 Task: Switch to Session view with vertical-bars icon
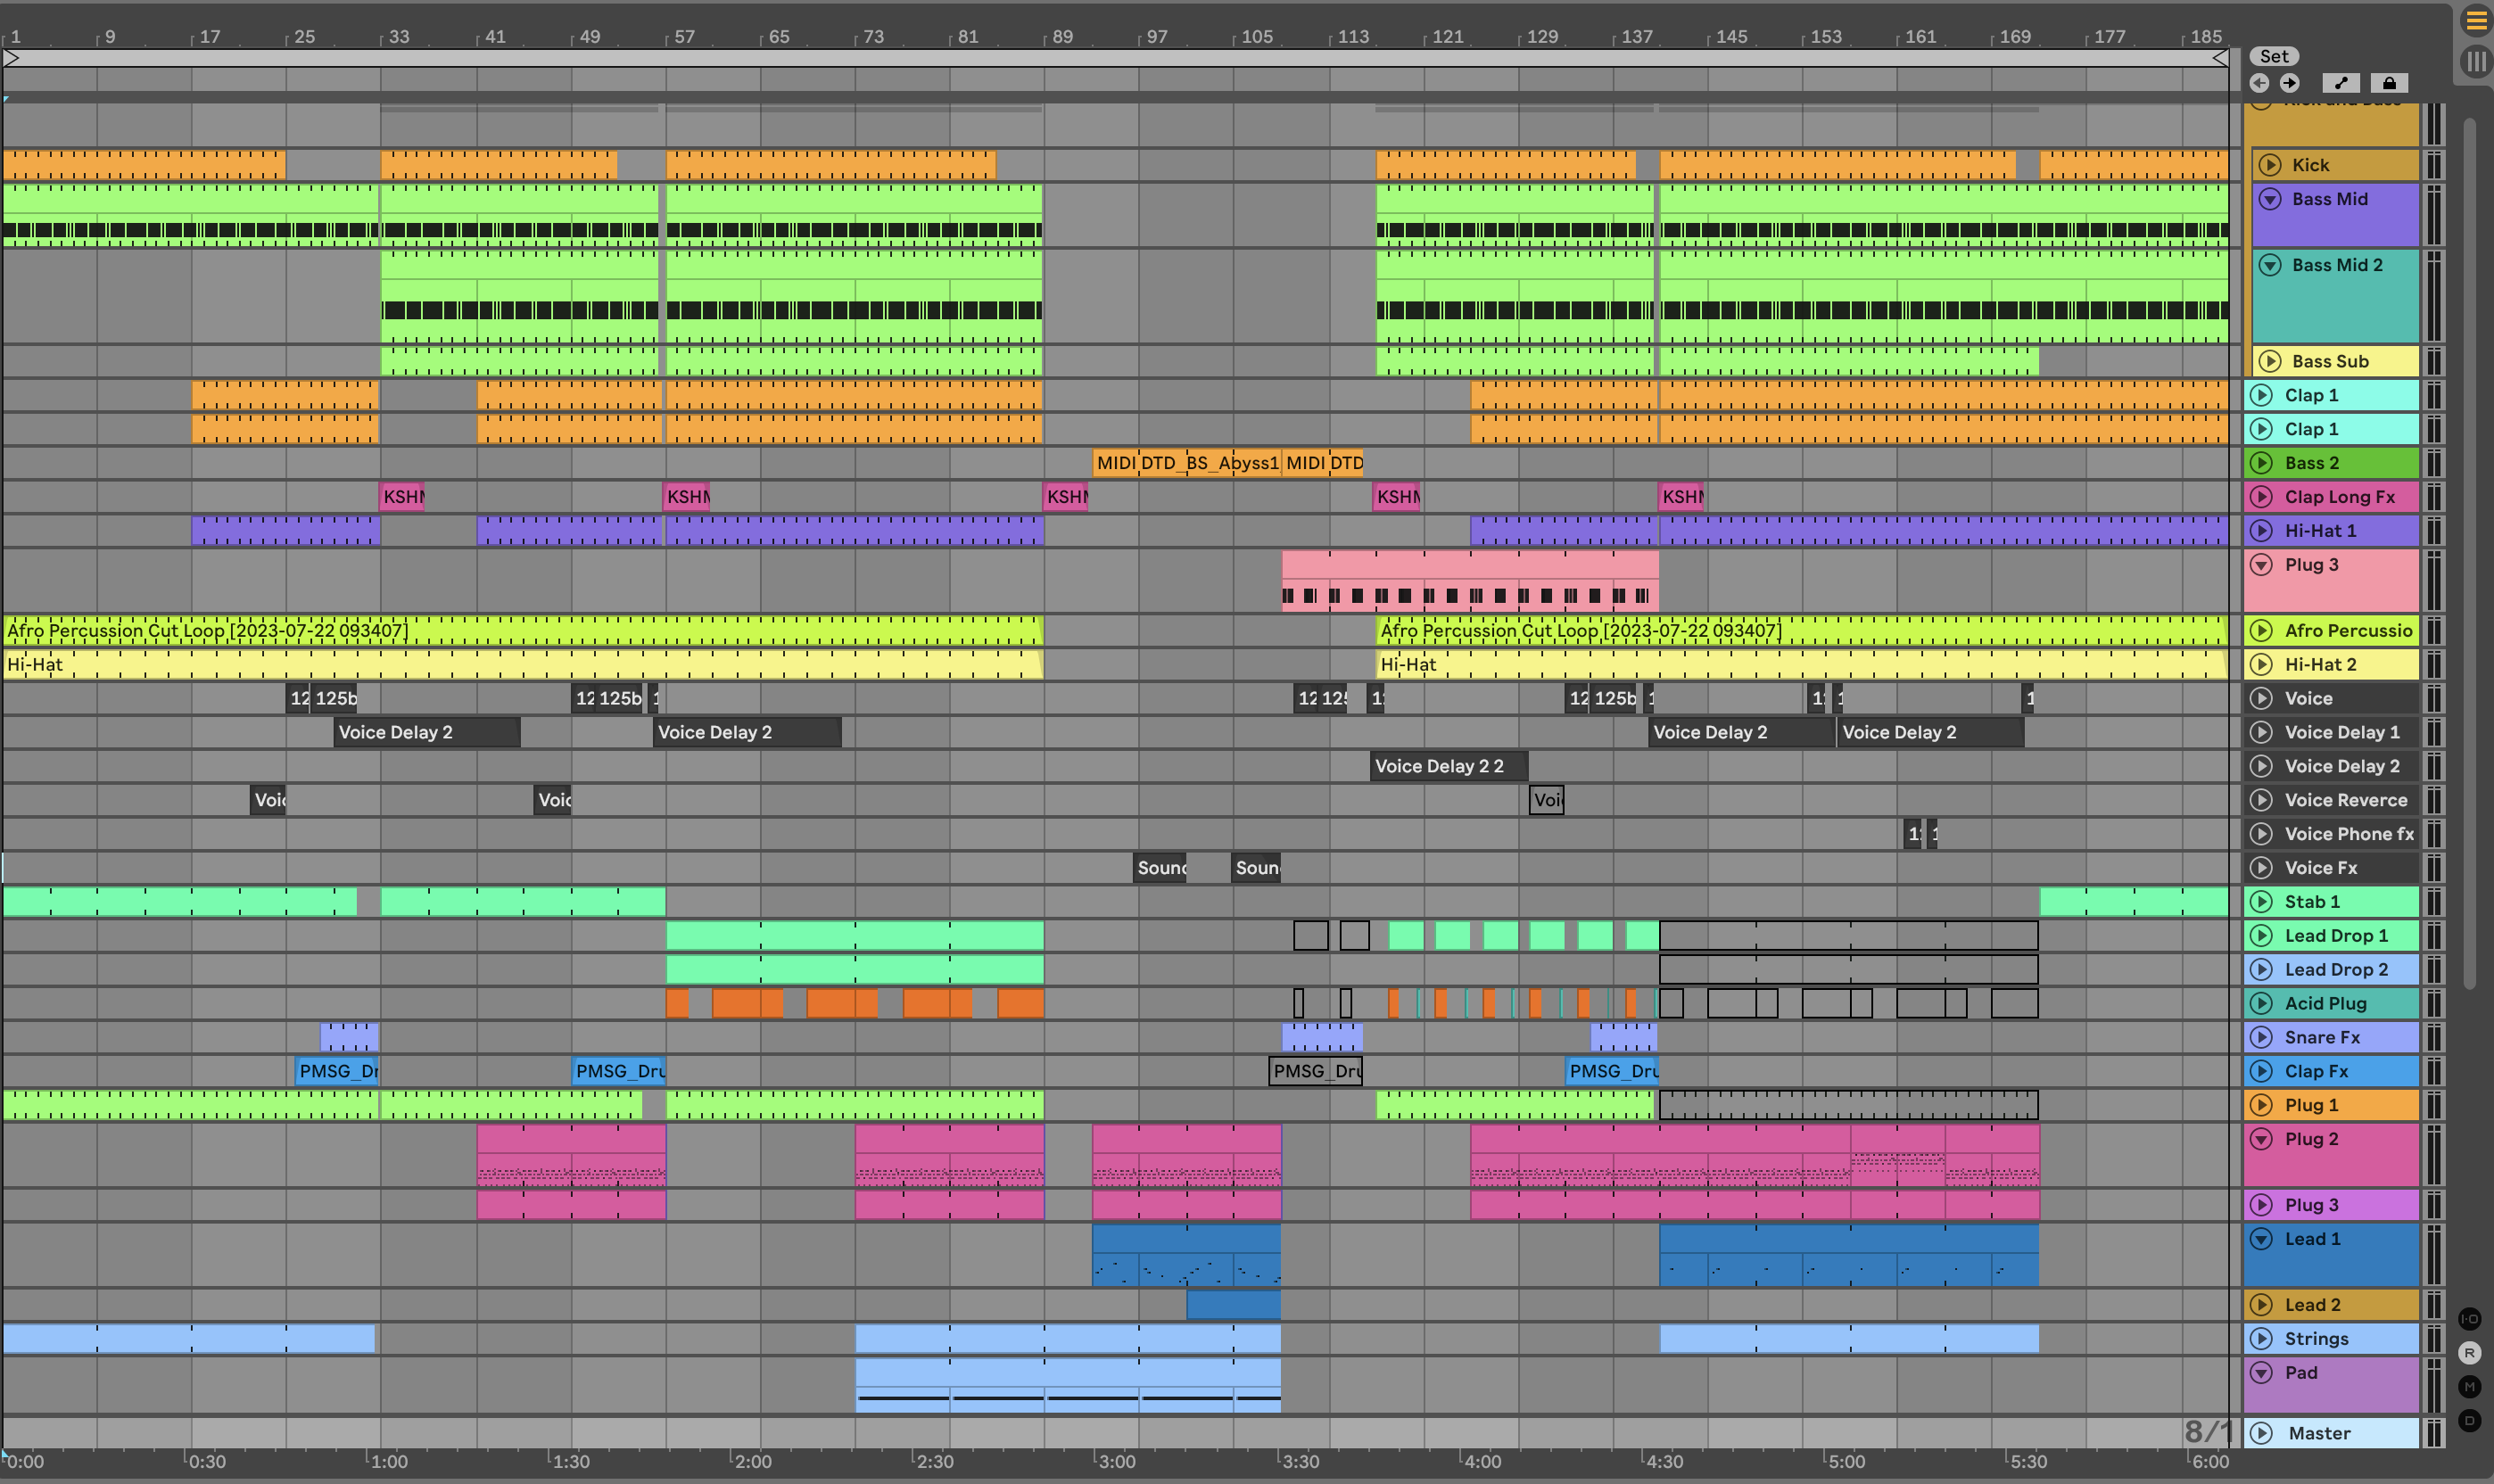coord(2476,62)
